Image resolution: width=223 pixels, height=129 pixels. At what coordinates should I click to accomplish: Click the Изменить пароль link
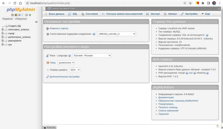click(x=59, y=28)
